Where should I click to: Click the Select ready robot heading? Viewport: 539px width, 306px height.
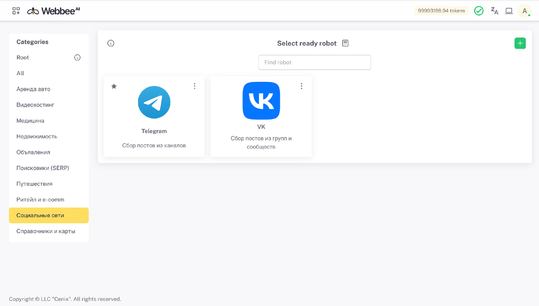click(x=307, y=44)
